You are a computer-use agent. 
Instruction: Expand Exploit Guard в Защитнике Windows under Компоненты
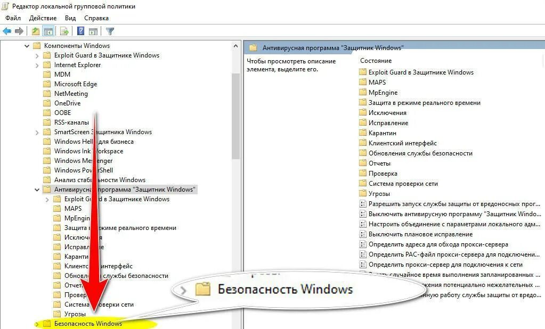click(x=37, y=55)
